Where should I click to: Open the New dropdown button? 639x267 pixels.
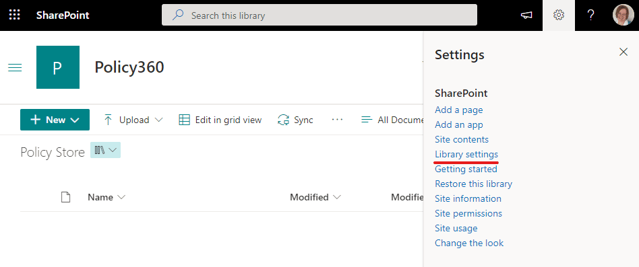[x=55, y=120]
